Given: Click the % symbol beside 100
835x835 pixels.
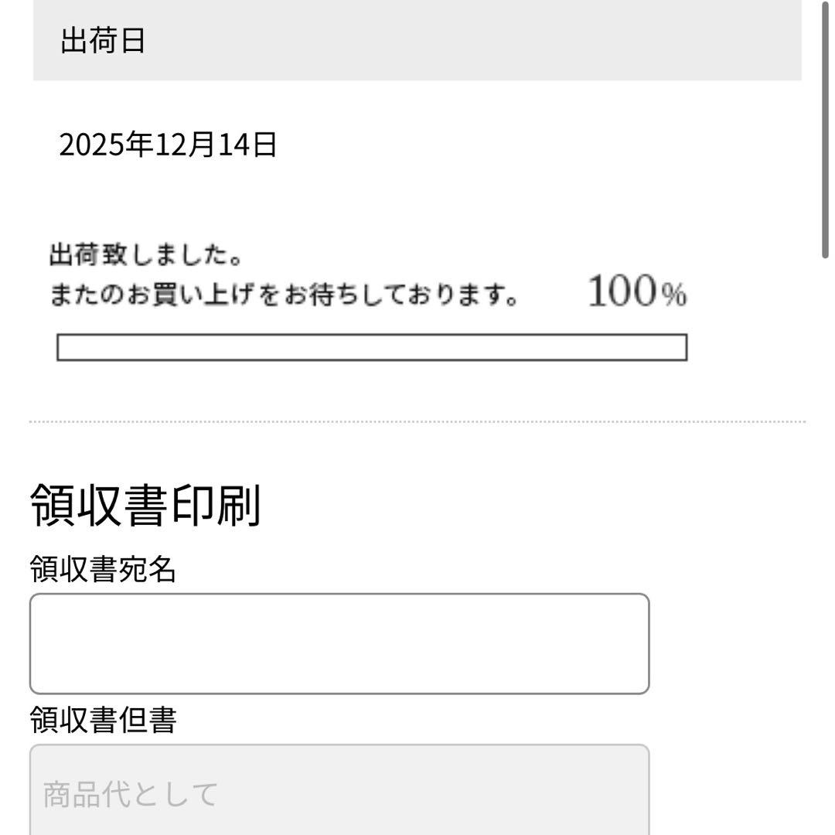Looking at the screenshot, I should coord(675,295).
